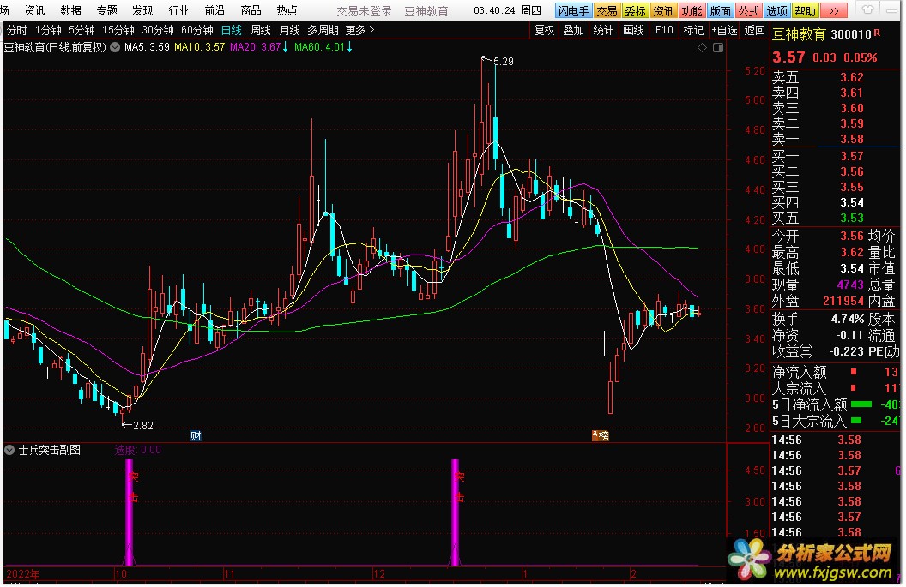Click the 买五 bid price 3.53
Viewport: 906px width, 587px height.
[x=852, y=218]
